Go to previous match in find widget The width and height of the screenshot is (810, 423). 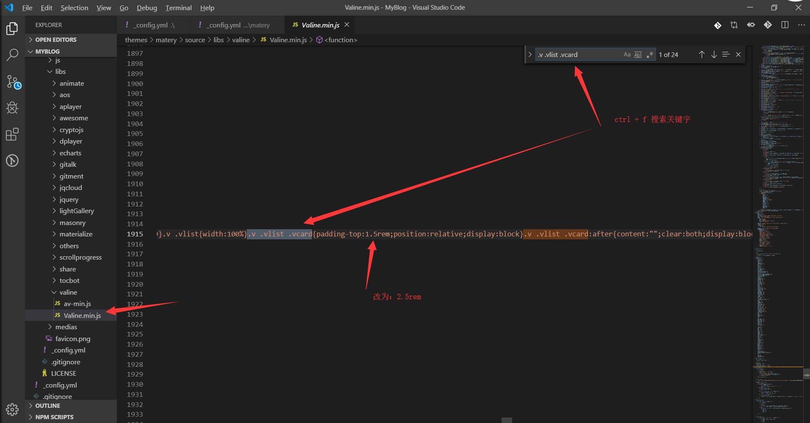click(x=702, y=54)
